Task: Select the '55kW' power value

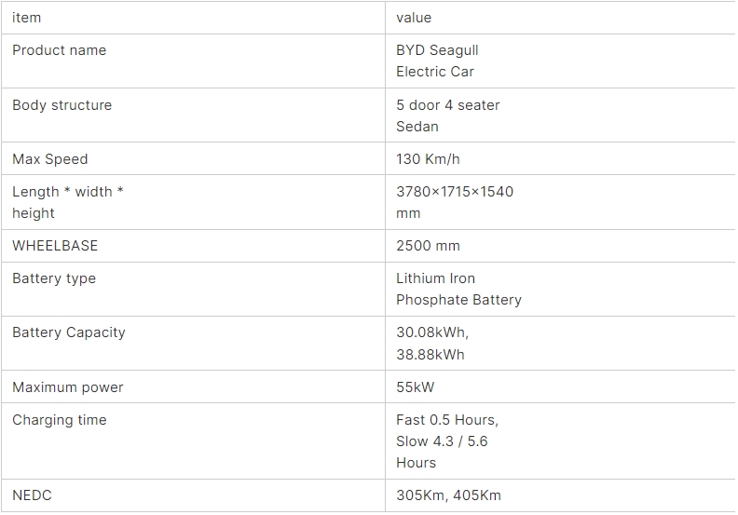Action: point(416,387)
